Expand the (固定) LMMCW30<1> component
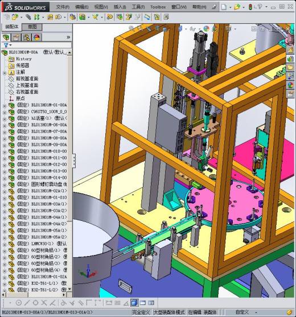 tap(5, 244)
